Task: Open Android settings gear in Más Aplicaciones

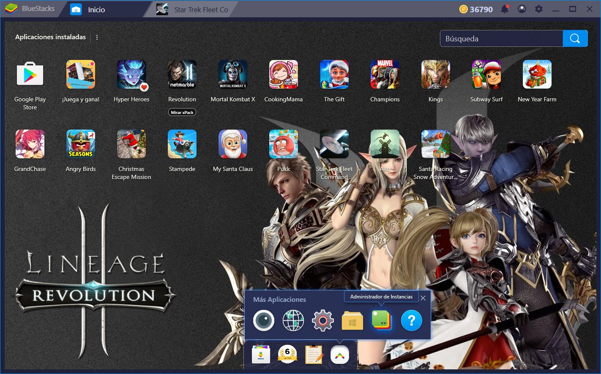Action: click(323, 321)
